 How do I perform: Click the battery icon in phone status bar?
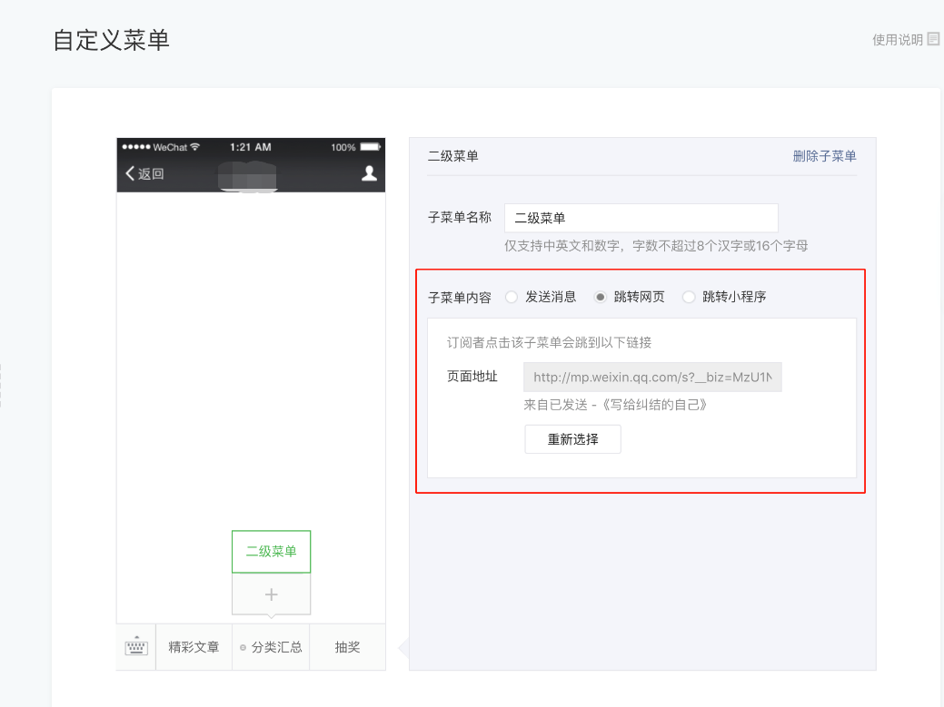[370, 147]
